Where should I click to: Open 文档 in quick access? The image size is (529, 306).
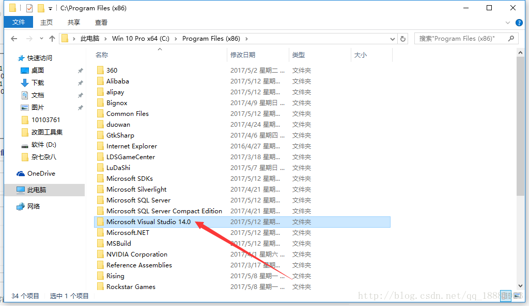(x=38, y=95)
